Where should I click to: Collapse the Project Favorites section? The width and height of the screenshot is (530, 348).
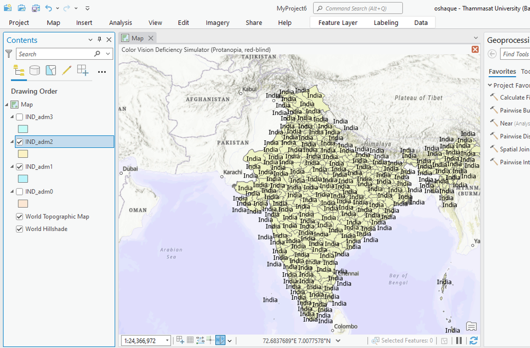tap(490, 85)
